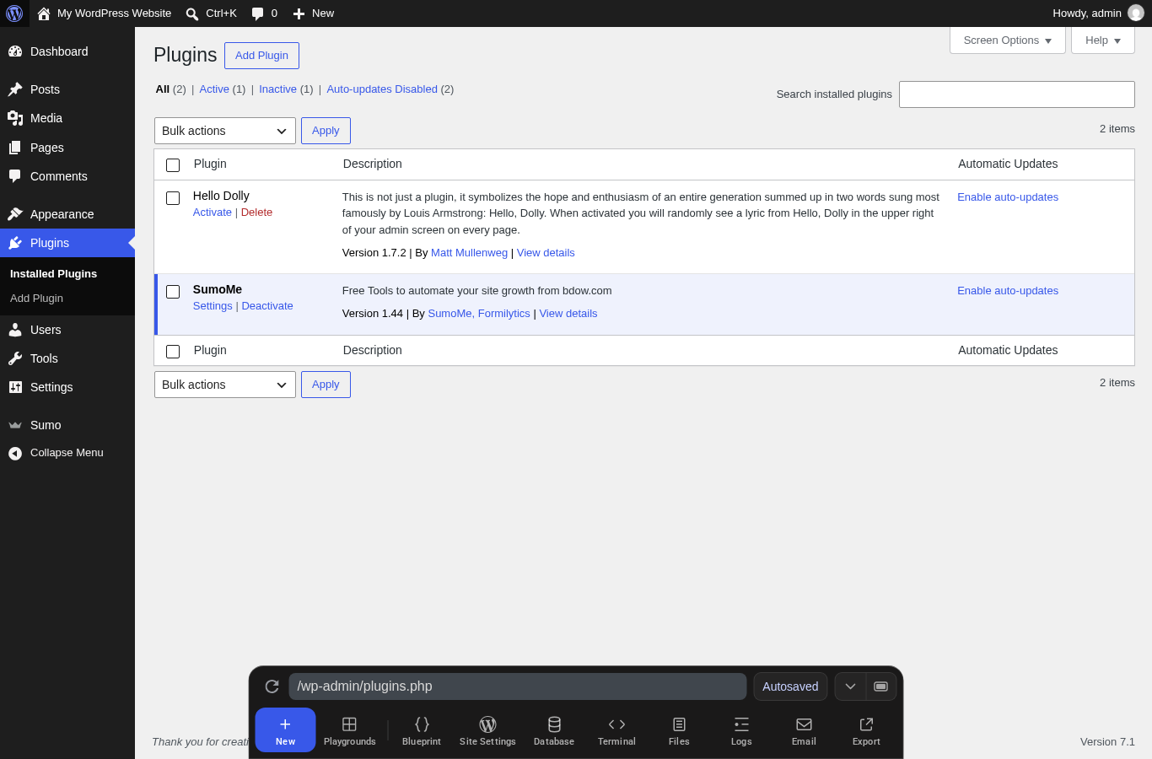The height and width of the screenshot is (759, 1152).
Task: Click the Add Plugin button beside title
Action: tap(261, 56)
